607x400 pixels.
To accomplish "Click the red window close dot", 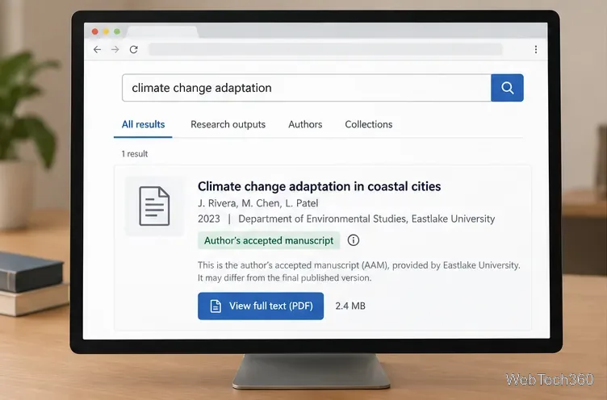I will click(95, 31).
